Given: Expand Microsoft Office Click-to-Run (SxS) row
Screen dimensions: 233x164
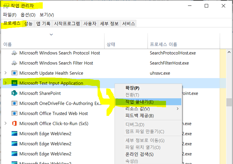Looking at the screenshot, I should coord(6,123).
